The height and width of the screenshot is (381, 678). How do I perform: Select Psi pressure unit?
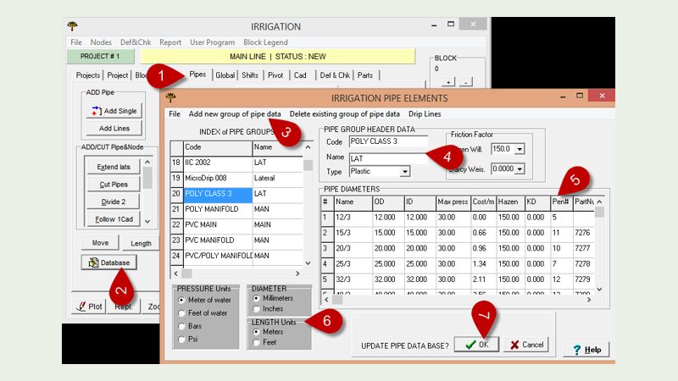click(x=181, y=340)
